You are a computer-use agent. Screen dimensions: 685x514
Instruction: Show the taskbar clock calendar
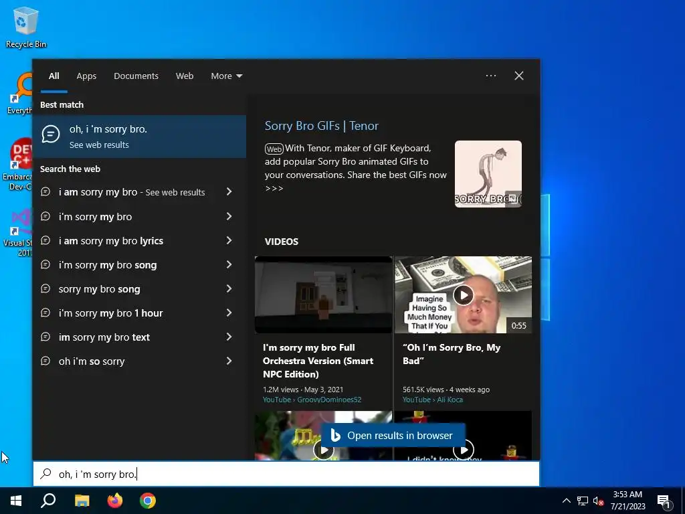click(x=627, y=501)
